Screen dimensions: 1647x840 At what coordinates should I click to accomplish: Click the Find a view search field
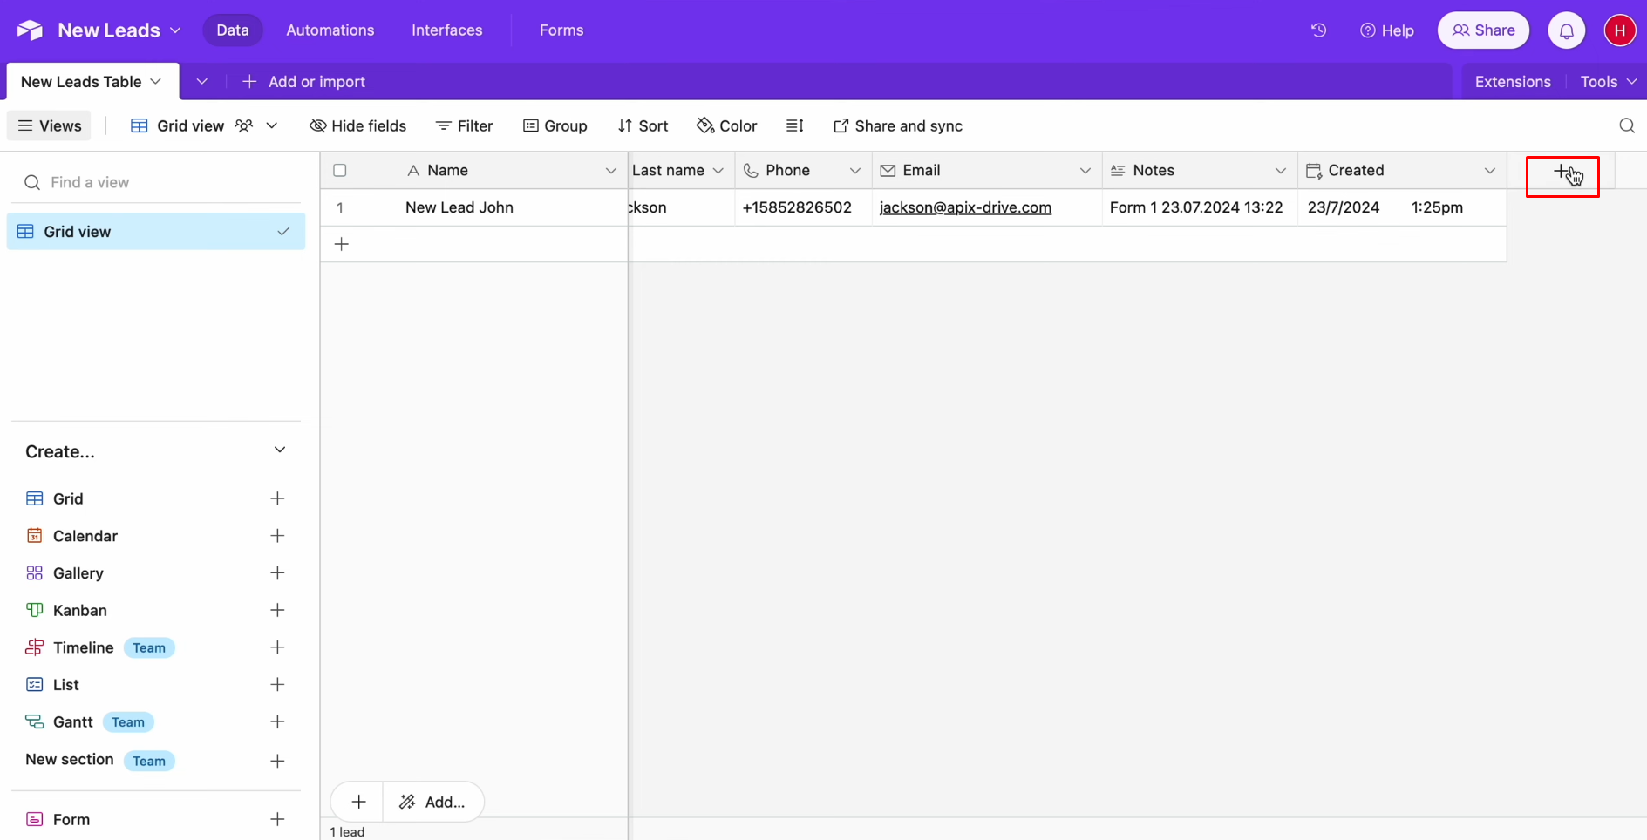pos(157,182)
